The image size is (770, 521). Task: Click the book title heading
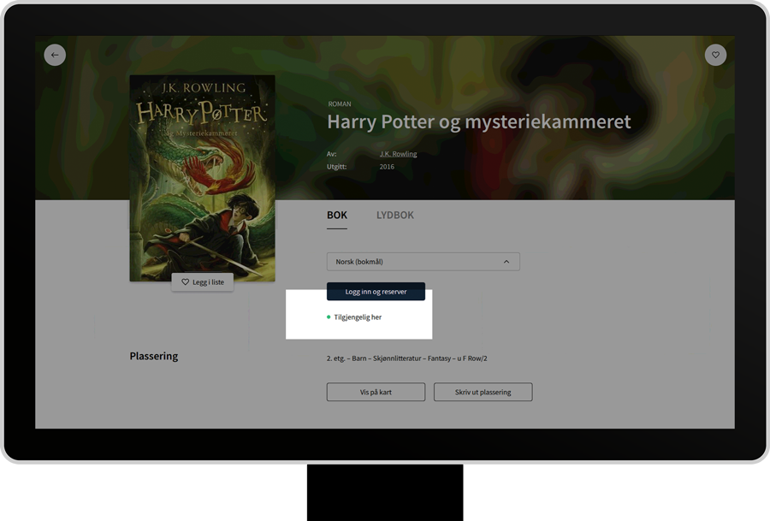478,122
